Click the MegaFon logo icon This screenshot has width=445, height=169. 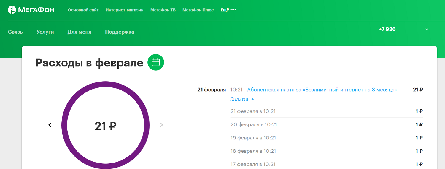click(x=12, y=10)
